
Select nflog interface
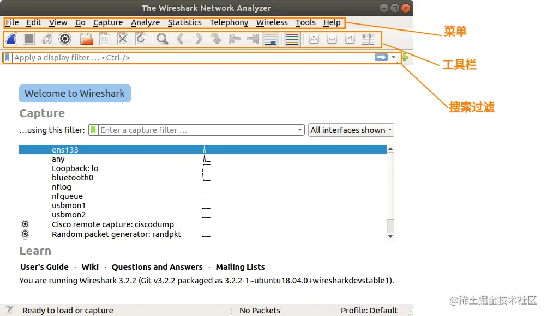tap(203, 187)
